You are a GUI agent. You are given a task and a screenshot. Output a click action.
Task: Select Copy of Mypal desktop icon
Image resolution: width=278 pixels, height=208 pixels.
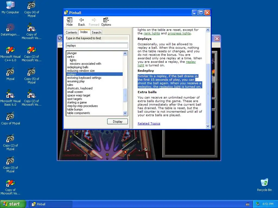pyautogui.click(x=10, y=118)
